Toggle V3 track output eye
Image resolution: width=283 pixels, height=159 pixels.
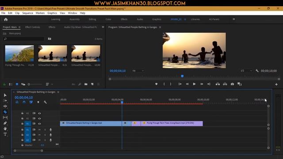[x=39, y=113]
